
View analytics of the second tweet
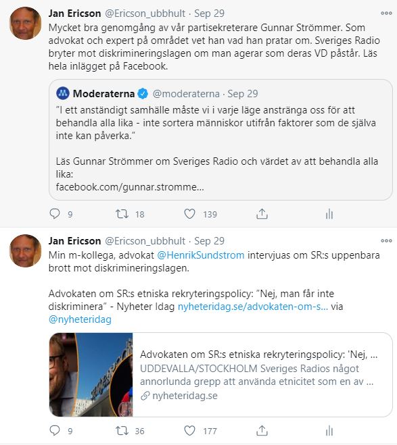click(329, 431)
